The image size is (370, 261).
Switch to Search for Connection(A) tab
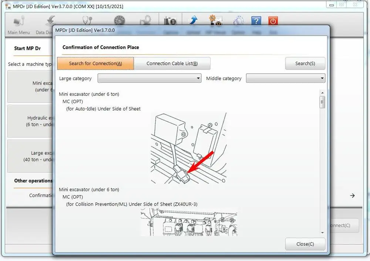(x=95, y=64)
